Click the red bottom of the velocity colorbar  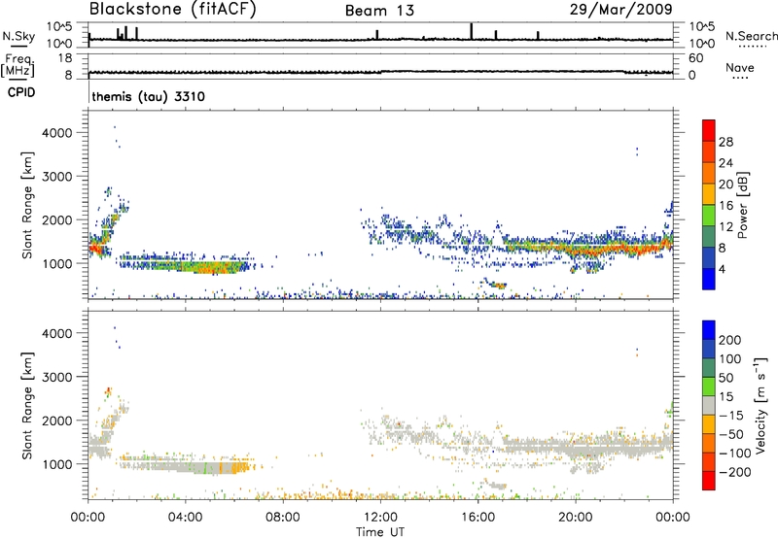pyautogui.click(x=709, y=481)
